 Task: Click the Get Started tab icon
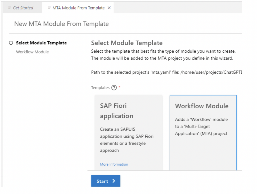(x=10, y=8)
